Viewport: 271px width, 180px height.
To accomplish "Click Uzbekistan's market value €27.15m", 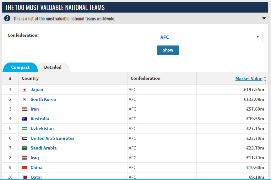I will click(255, 128).
